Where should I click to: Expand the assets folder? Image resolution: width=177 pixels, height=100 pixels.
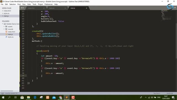[4, 26]
